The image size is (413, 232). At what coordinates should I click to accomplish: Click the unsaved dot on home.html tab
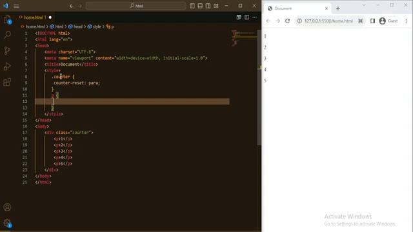pos(50,17)
